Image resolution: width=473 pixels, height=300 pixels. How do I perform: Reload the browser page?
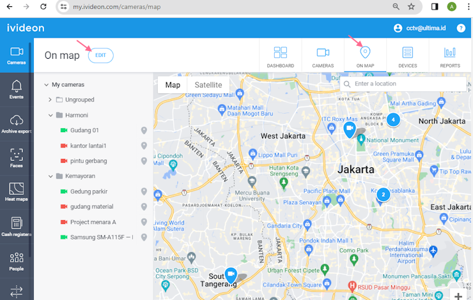(x=43, y=6)
